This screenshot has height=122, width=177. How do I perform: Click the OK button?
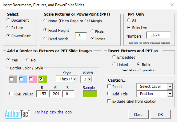[x=160, y=114]
